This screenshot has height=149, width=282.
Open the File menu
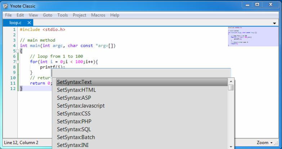(8, 15)
